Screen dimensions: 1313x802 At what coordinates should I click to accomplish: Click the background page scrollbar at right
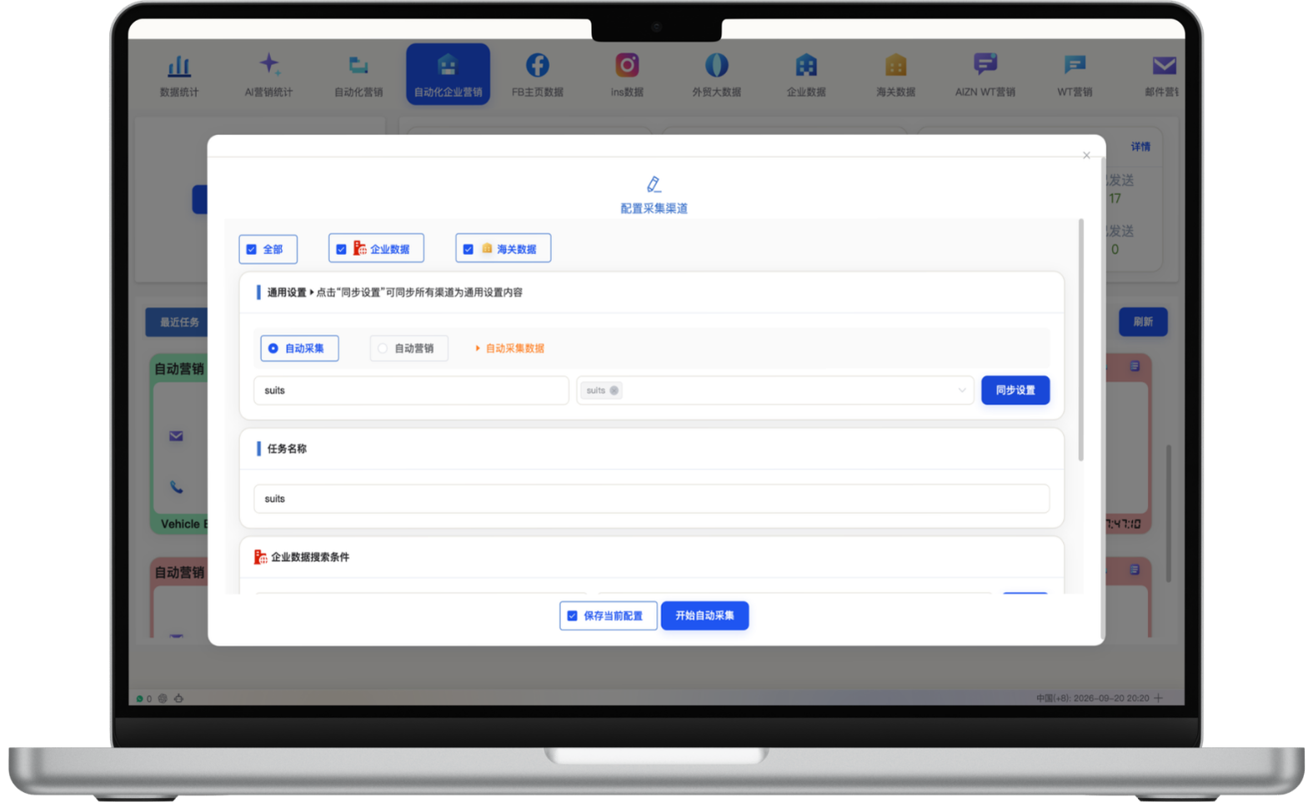point(1169,513)
